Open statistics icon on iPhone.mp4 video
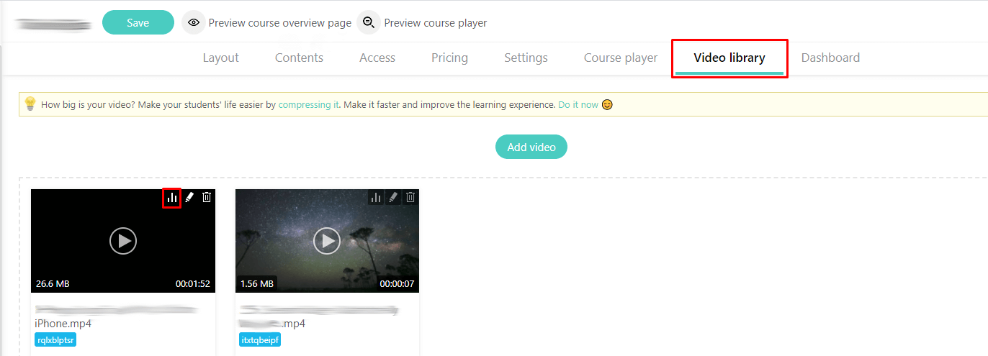 click(x=171, y=197)
